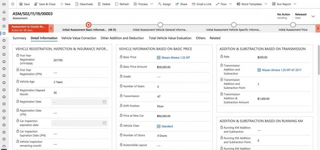Click the Home icon in left sidebar
This screenshot has width=320, height=150.
[x=4, y=12]
